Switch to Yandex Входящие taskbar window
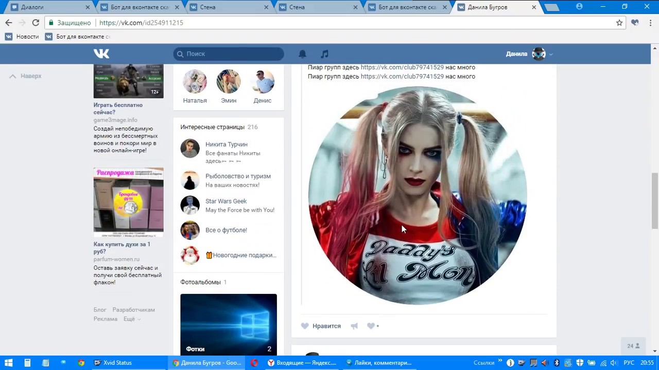Screen dimensions: 659x370 (x=302, y=363)
